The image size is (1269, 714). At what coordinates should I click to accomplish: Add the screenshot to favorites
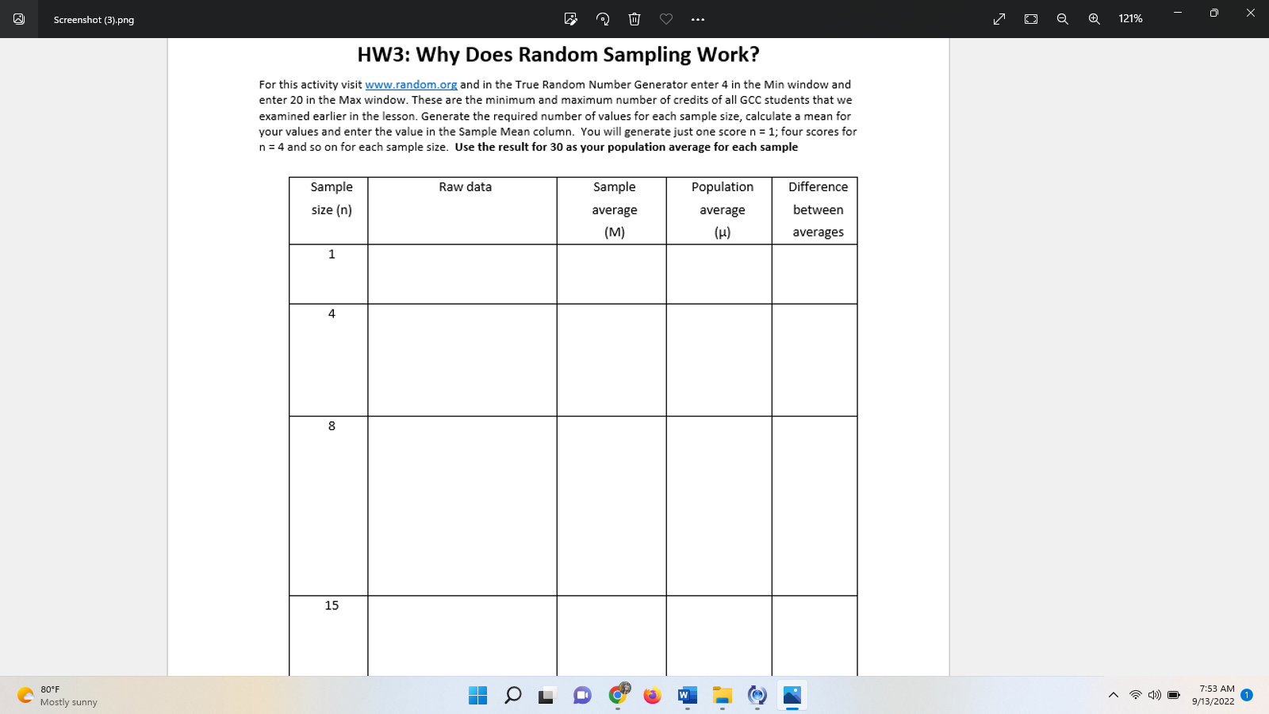coord(665,18)
